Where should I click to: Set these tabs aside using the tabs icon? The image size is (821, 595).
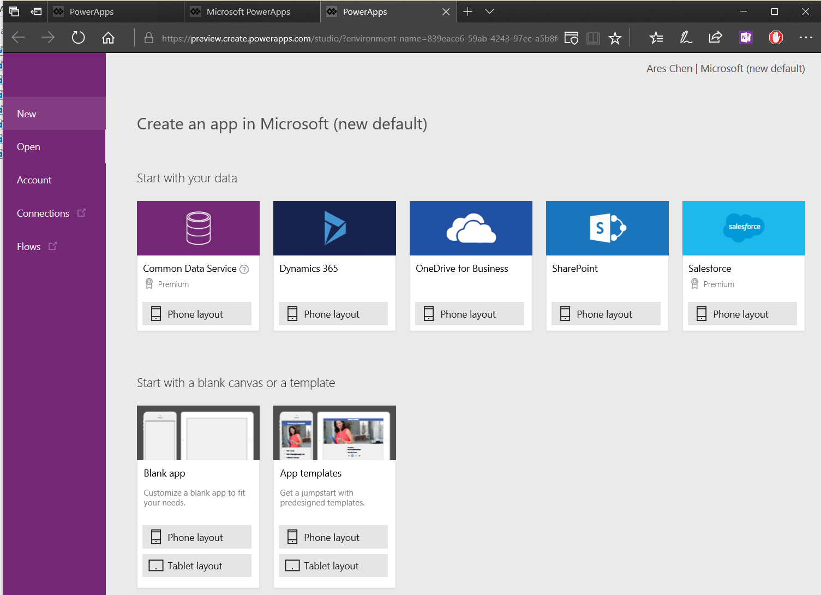pos(14,11)
